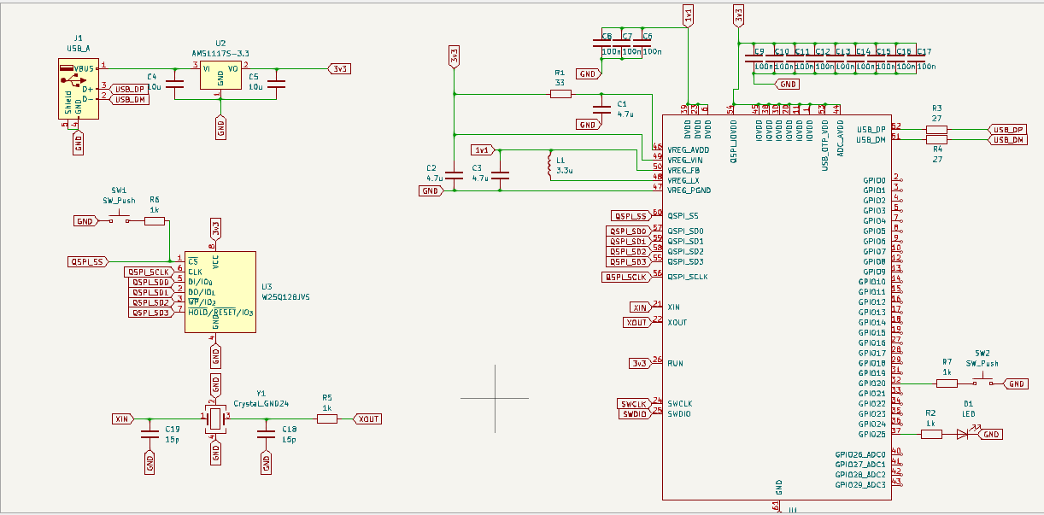Select capacitor C3 4.7u
This screenshot has width=1044, height=515.
(500, 175)
